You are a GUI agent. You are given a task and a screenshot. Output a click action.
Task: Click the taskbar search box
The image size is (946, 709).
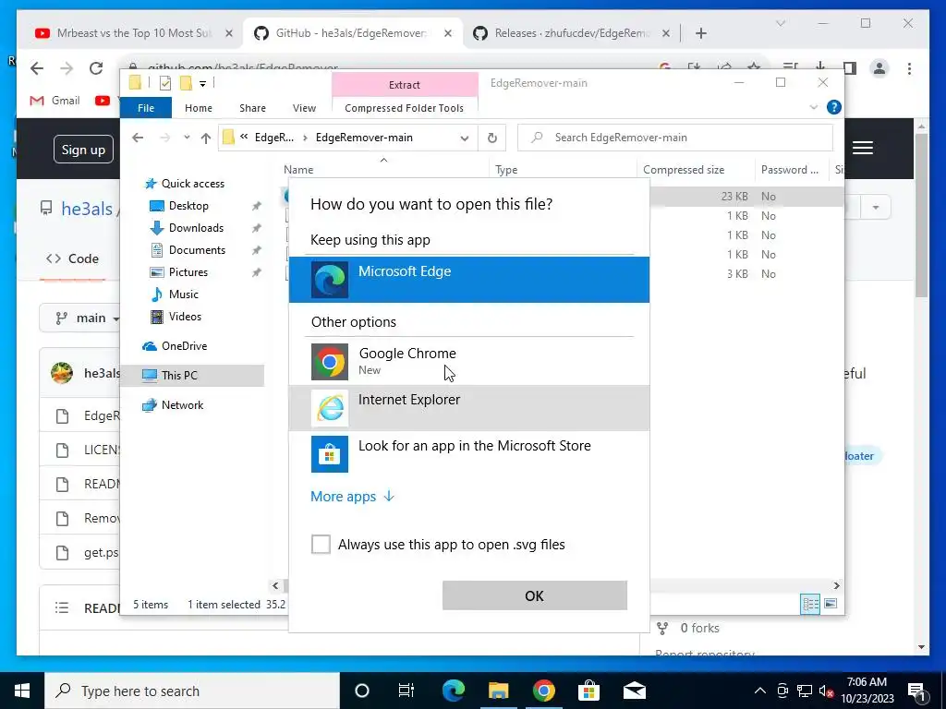[x=192, y=691]
